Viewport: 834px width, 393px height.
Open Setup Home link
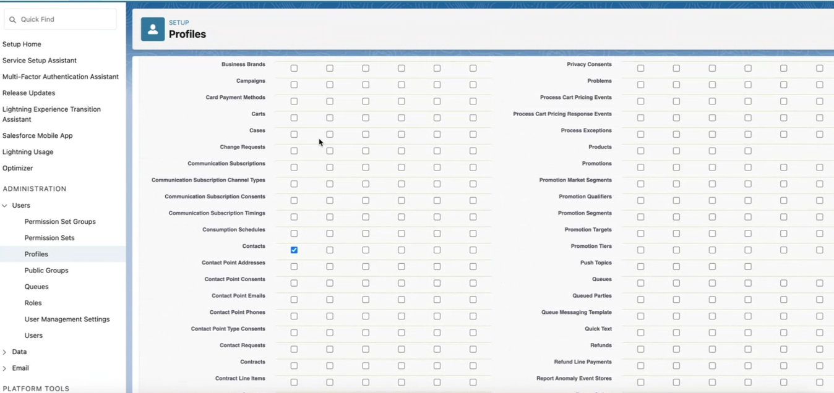coord(22,44)
